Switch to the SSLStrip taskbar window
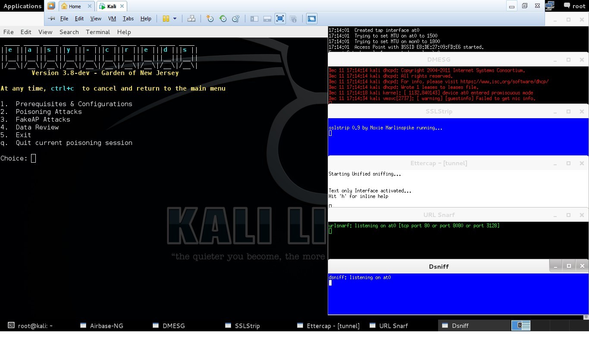The image size is (589, 352). (243, 326)
